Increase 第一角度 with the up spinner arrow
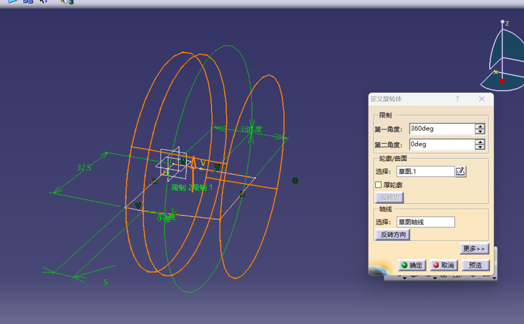Viewport: 524px width, 324px height. 480,126
